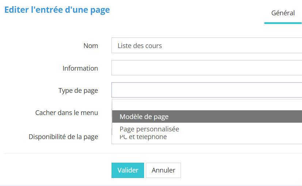
Task: Click the Editer l'entrée d'une page heading
Action: [57, 10]
